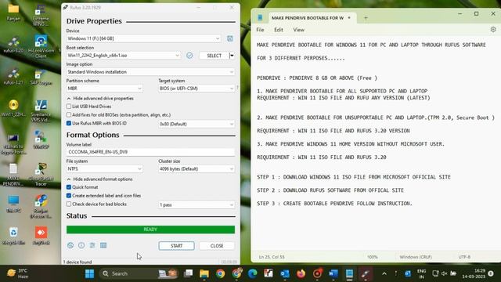Open Device dropdown Windows 11 (F:)
This screenshot has height=282, width=501.
[x=143, y=38]
